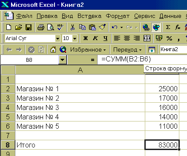Viewport: 187px width, 156px height.
Task: Open the Вставка menu
Action: pos(89,16)
